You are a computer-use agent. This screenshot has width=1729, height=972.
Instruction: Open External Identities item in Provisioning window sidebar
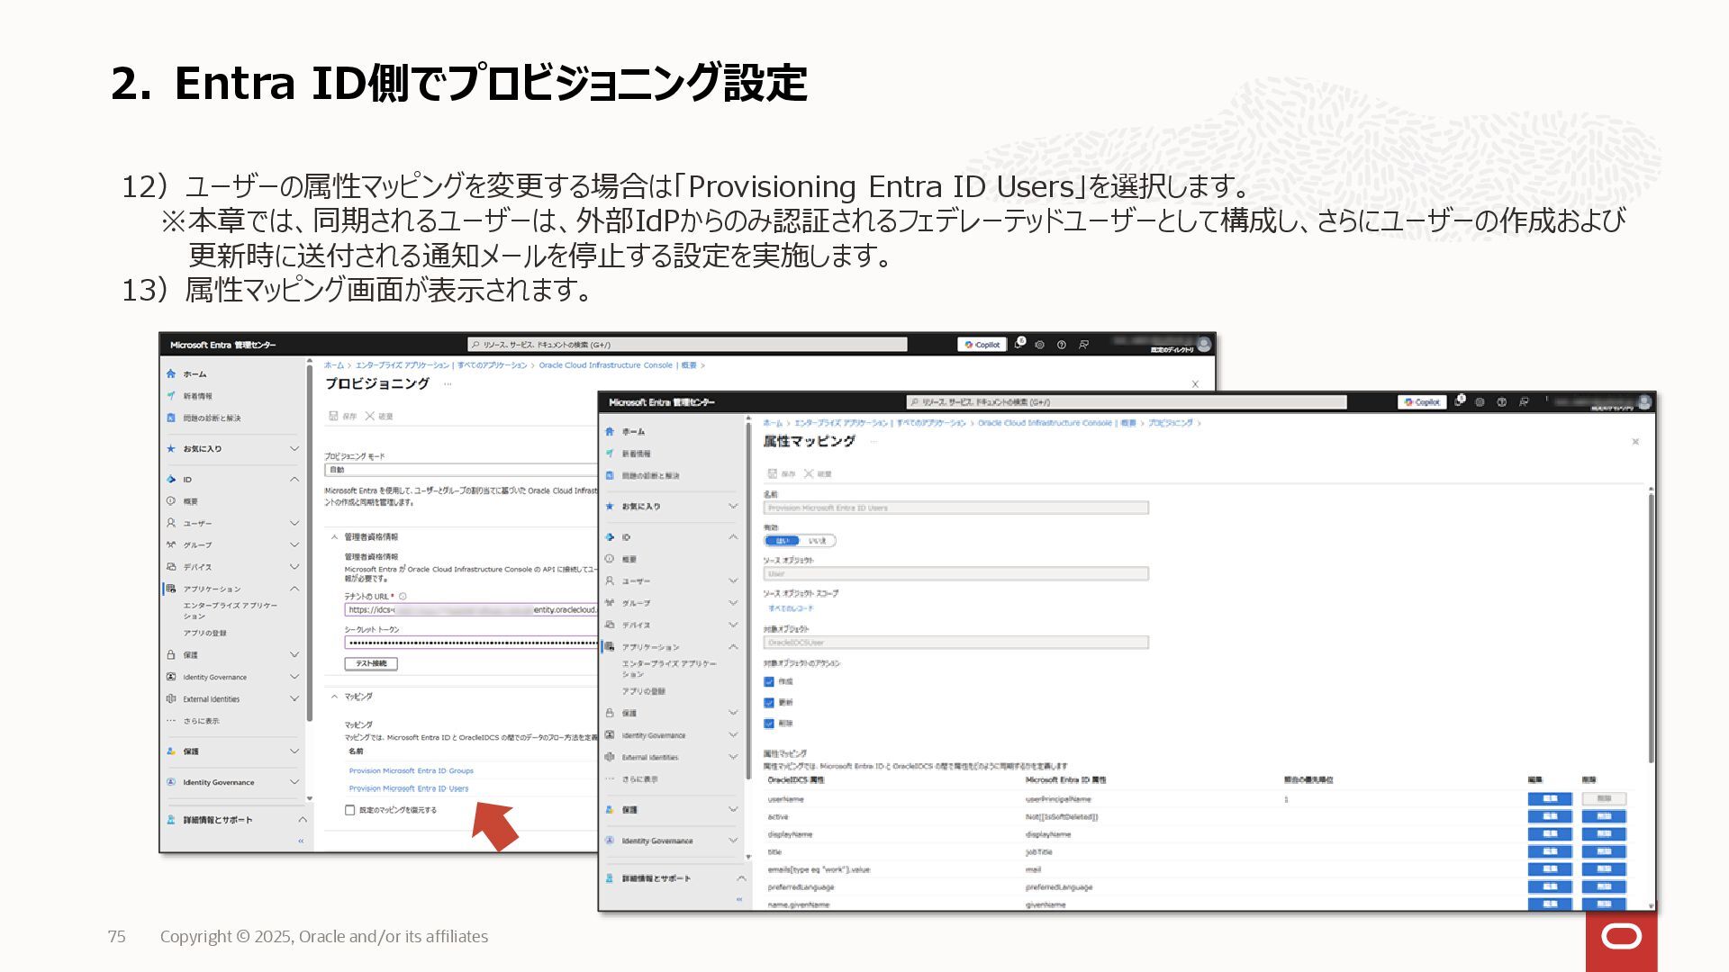tap(212, 699)
